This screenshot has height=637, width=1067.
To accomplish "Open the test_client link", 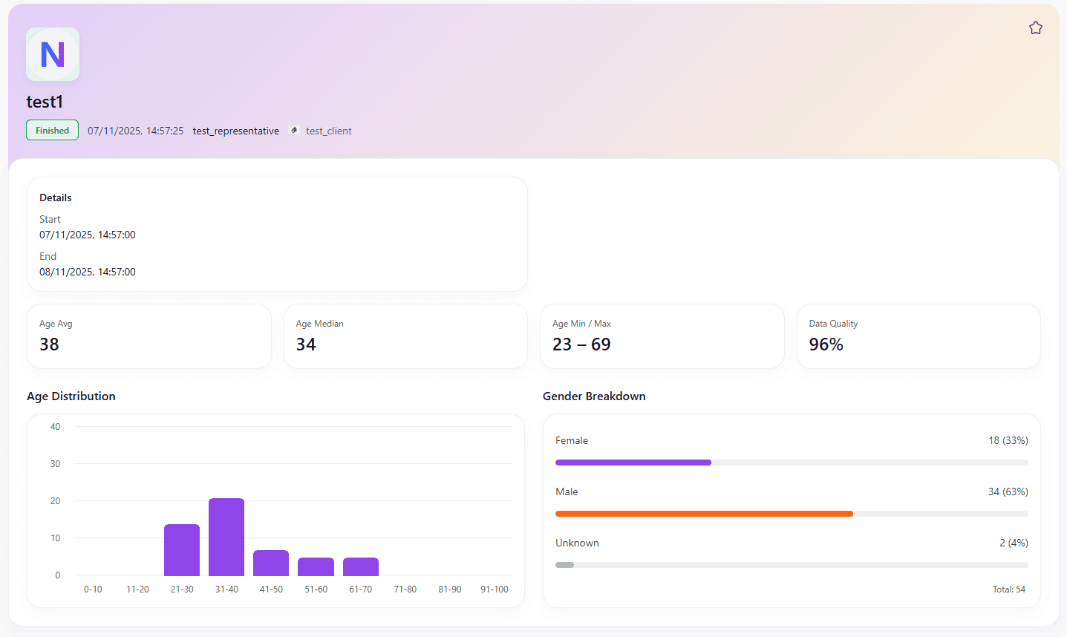I will click(328, 131).
